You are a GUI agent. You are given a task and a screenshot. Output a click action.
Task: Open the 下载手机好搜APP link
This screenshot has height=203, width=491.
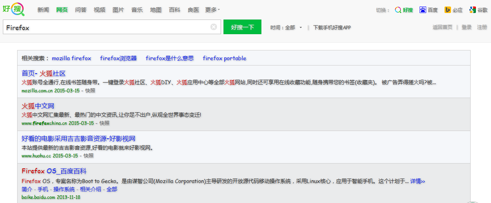pyautogui.click(x=332, y=28)
